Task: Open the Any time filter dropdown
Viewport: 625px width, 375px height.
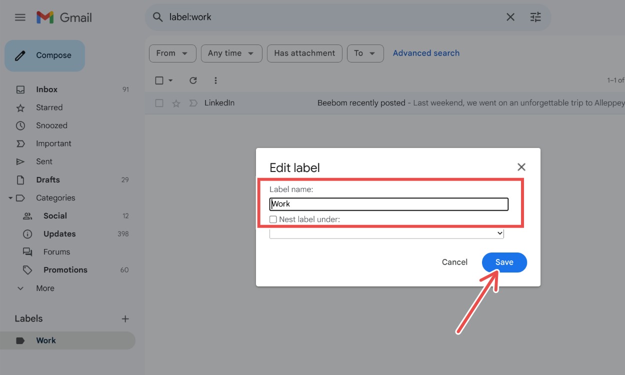Action: 231,53
